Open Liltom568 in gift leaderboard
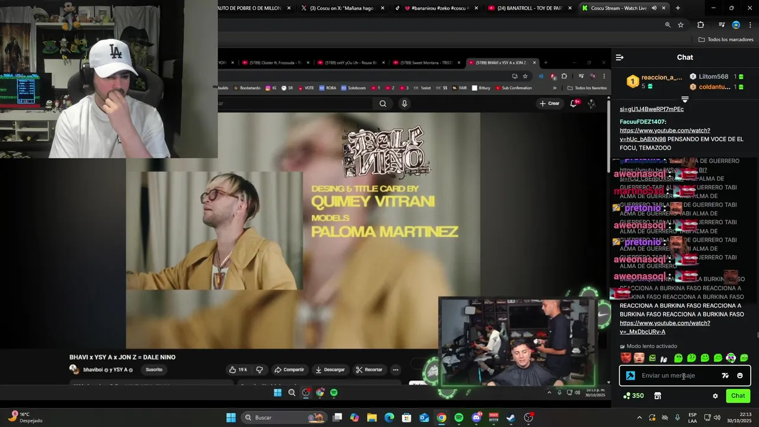759x427 pixels. click(x=713, y=77)
